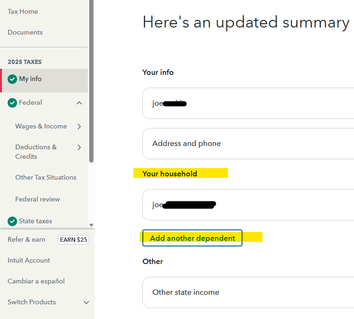354x319 pixels.
Task: Expand the Switch Products dropdown chevron
Action: (86, 302)
